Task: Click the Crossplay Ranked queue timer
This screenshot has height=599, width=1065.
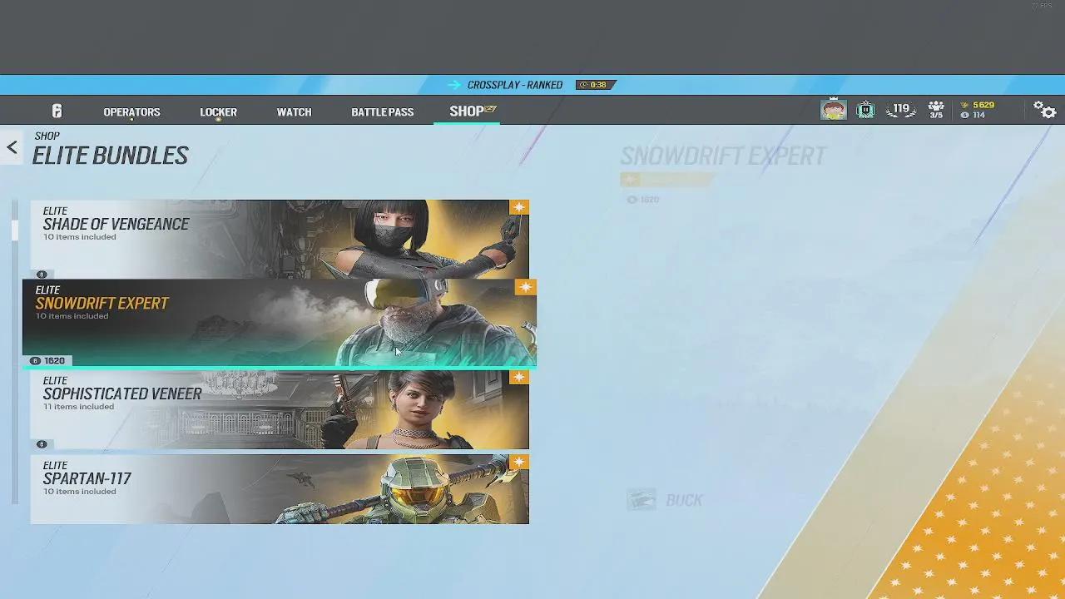Action: pos(596,84)
